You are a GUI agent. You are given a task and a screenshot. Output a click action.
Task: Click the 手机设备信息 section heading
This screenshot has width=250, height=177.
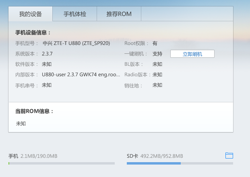tap(33, 33)
